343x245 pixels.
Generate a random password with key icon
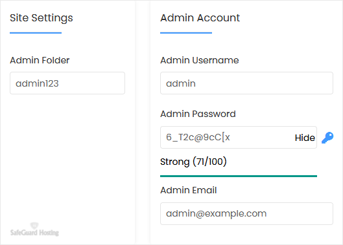point(327,138)
